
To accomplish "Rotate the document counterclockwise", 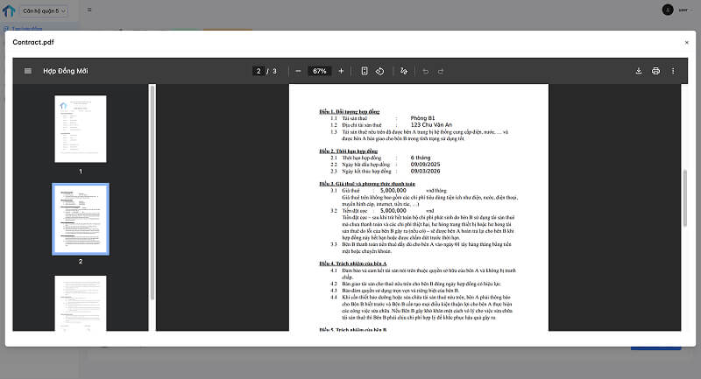I will 379,71.
